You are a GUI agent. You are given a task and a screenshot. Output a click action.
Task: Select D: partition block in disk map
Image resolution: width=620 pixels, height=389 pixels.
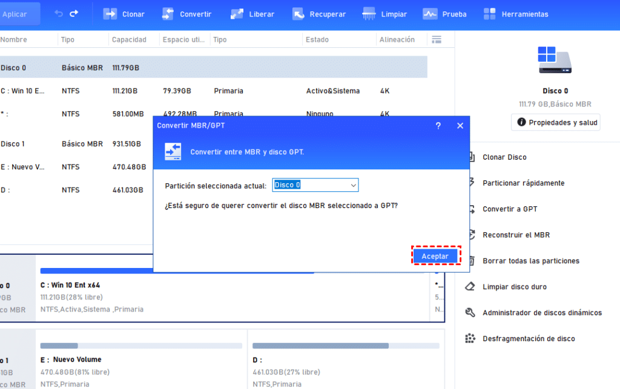click(x=346, y=360)
